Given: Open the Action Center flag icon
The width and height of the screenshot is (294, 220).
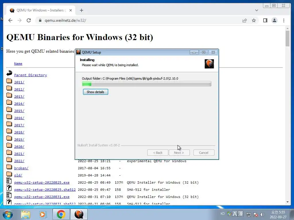Looking at the screenshot, I should (255, 214).
